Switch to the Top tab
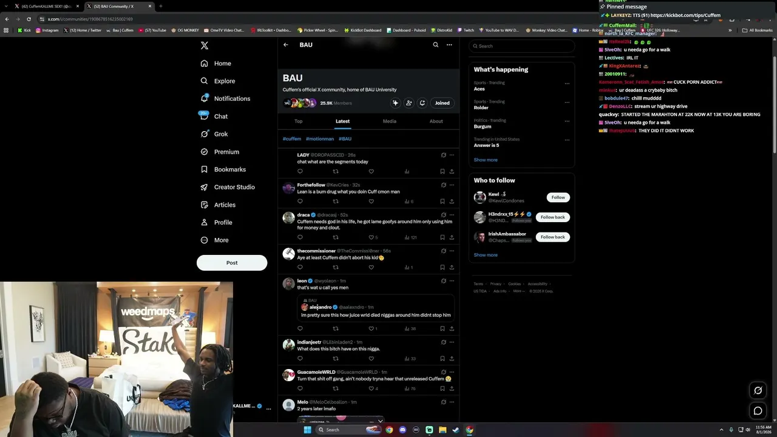The image size is (777, 437). 298,121
